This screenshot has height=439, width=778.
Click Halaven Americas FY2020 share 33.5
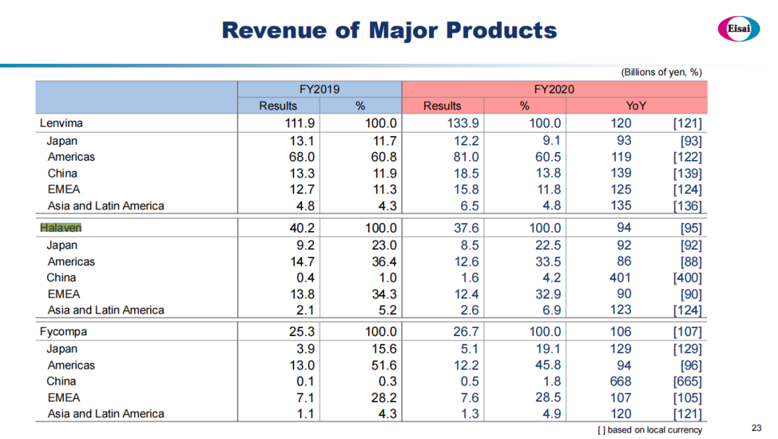(x=548, y=262)
